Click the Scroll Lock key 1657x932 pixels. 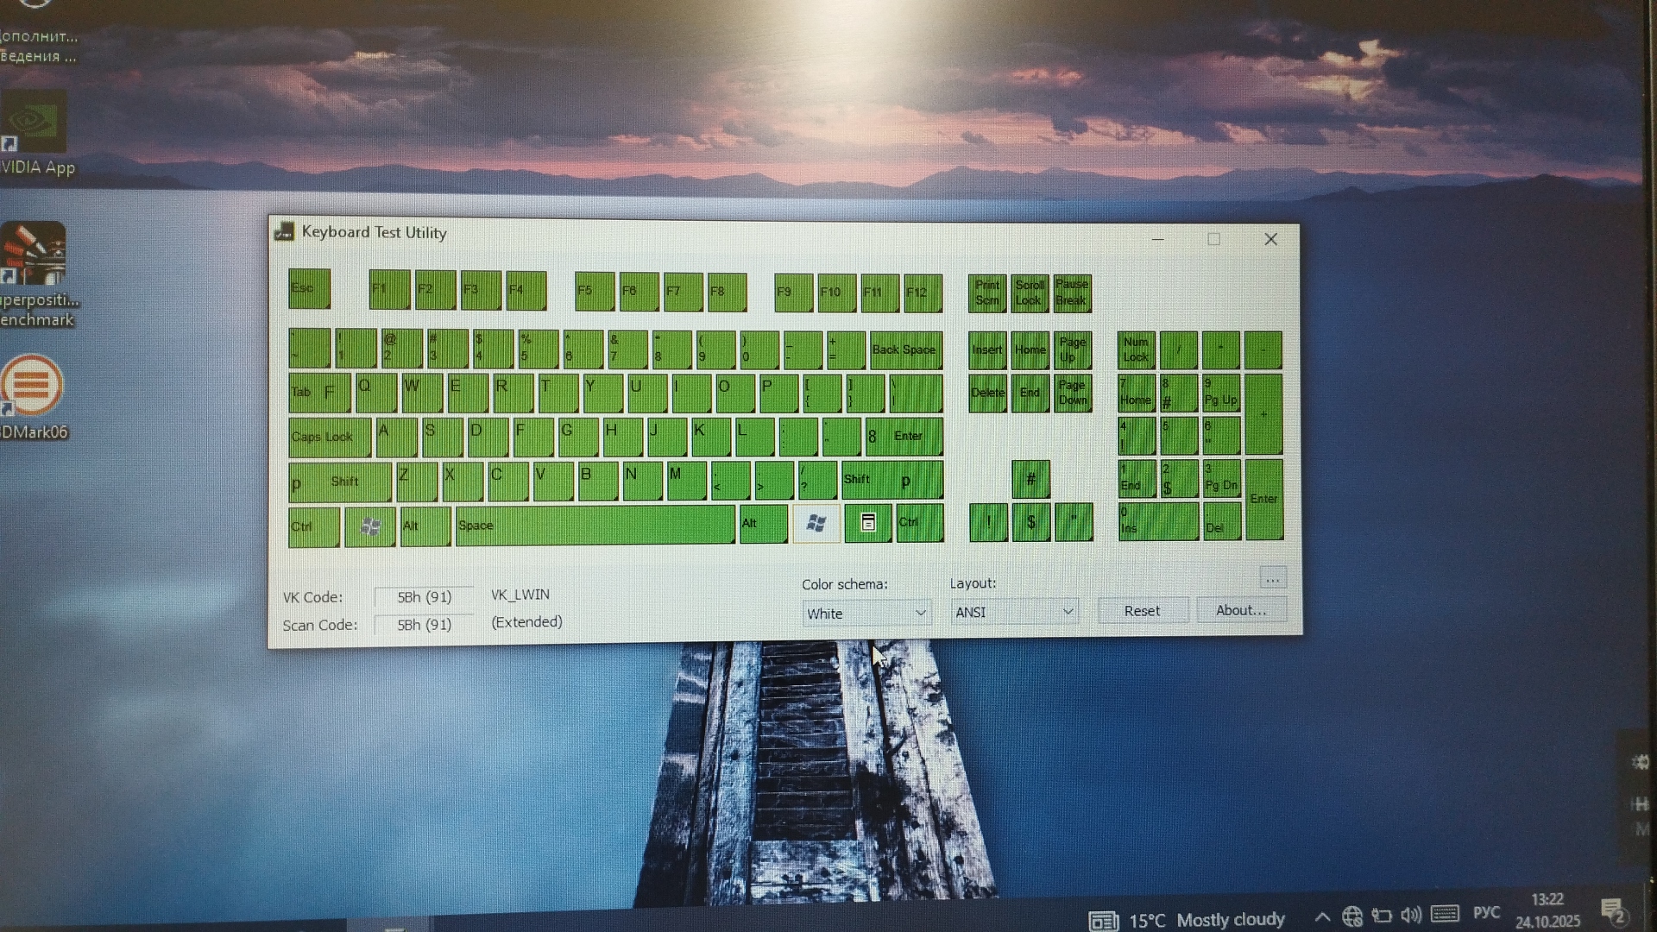[x=1030, y=293]
